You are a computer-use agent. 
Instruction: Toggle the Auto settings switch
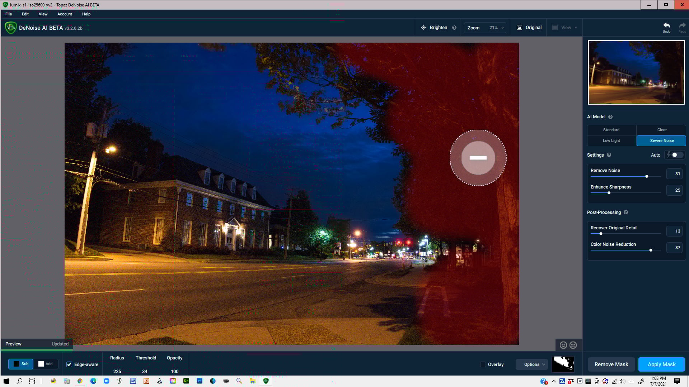[676, 155]
